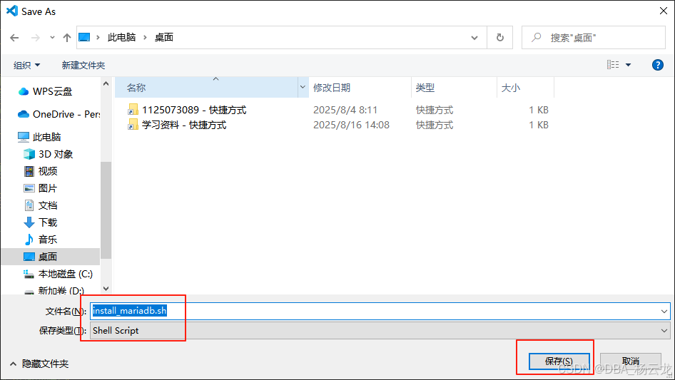Click the sidebar scroll down arrow
Image resolution: width=675 pixels, height=380 pixels.
tap(106, 289)
